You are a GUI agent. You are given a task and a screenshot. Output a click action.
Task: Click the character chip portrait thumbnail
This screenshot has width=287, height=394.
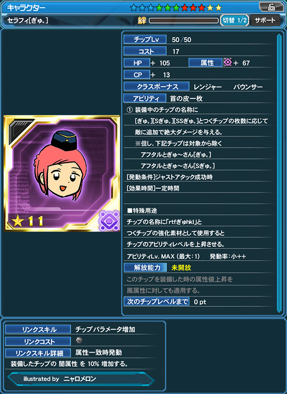pyautogui.click(x=62, y=173)
